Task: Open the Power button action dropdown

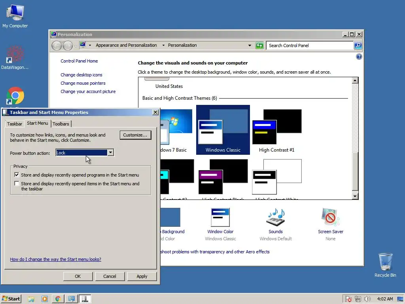Action: 111,152
